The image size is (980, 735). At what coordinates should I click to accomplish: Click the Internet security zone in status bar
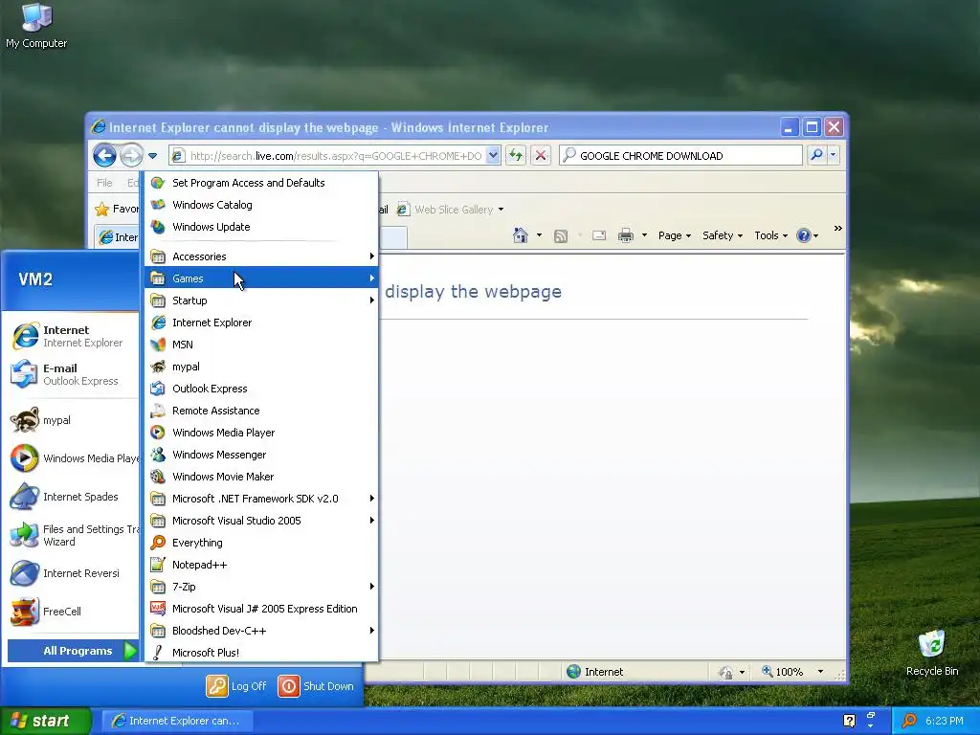(595, 672)
